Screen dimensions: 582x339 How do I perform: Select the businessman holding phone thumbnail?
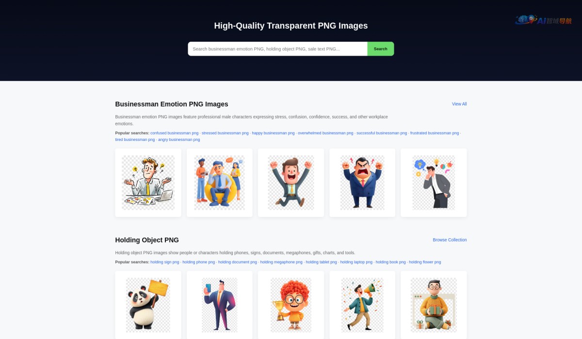click(219, 305)
